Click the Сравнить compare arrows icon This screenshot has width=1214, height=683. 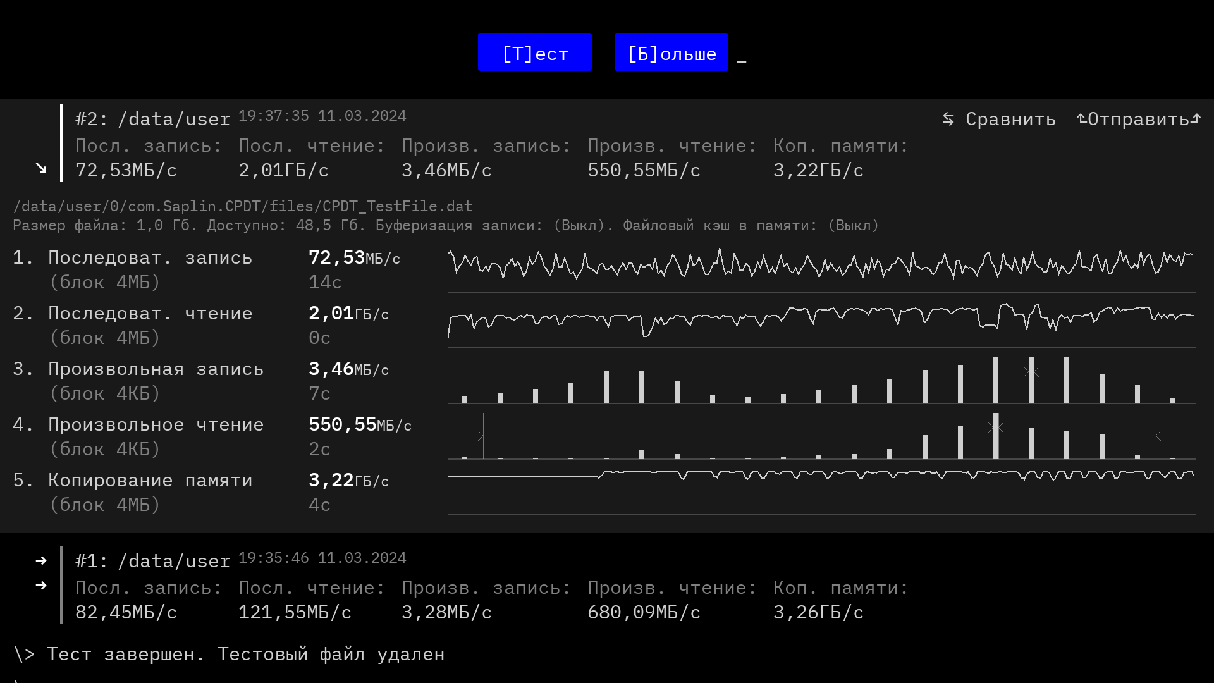[x=948, y=119]
